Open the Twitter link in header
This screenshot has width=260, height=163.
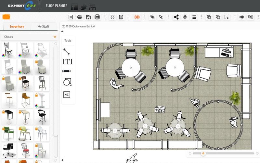tap(83, 7)
